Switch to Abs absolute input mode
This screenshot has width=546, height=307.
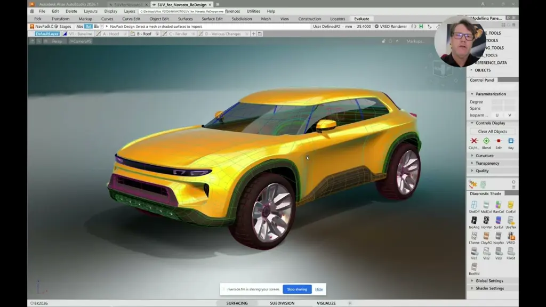[x=80, y=27]
